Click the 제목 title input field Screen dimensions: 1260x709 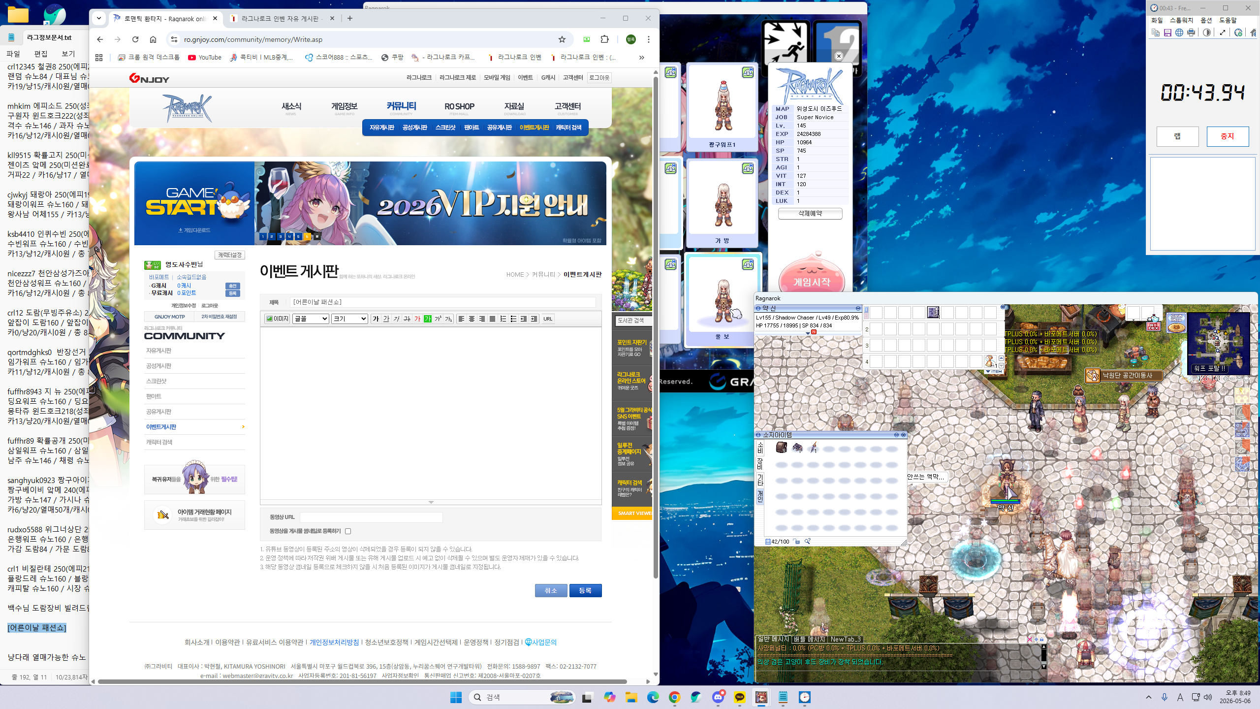click(443, 302)
